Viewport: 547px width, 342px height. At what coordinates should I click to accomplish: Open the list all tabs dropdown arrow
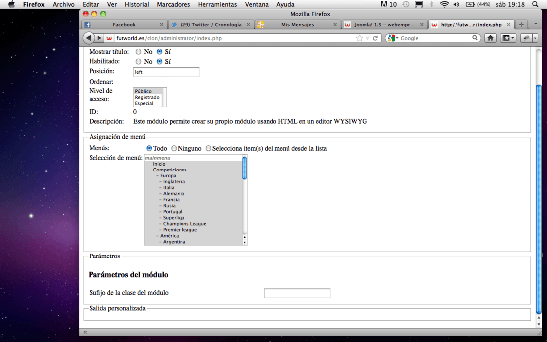(535, 24)
